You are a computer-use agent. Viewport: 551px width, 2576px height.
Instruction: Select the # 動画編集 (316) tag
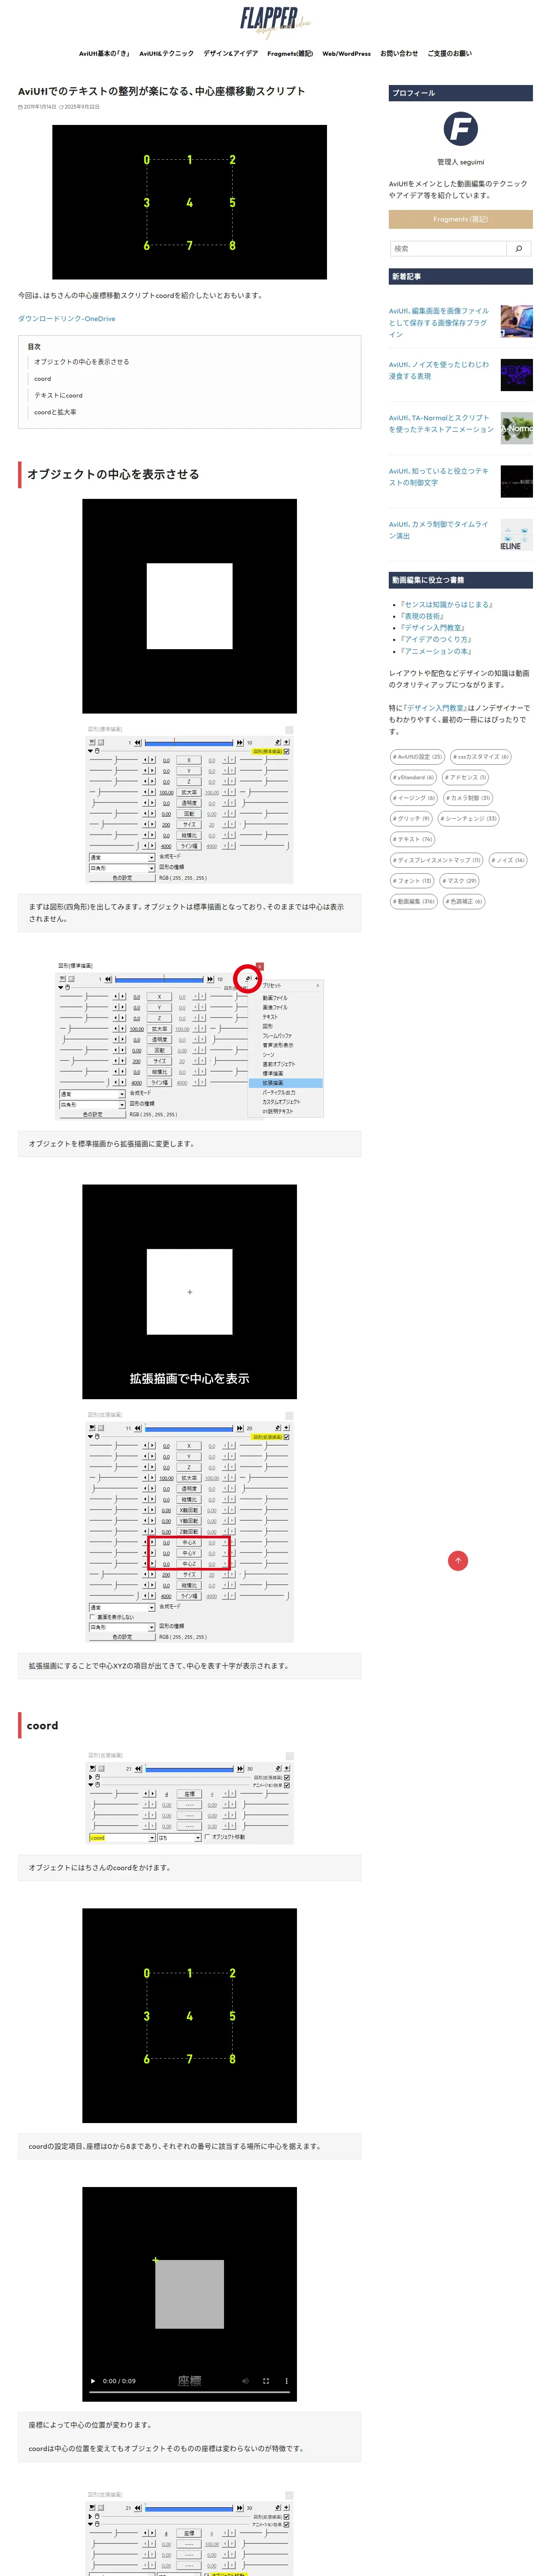(x=414, y=901)
